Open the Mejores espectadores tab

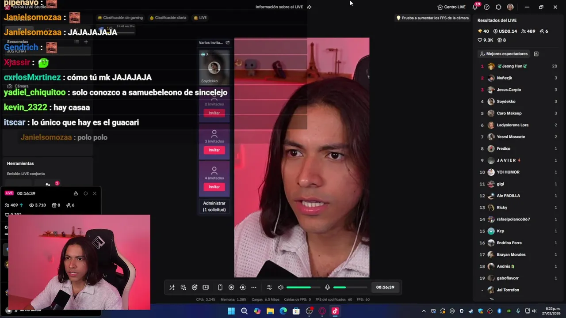click(504, 54)
